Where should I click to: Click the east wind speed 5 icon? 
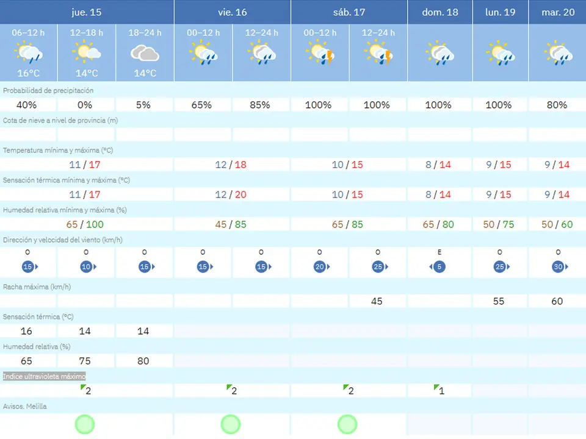437,266
